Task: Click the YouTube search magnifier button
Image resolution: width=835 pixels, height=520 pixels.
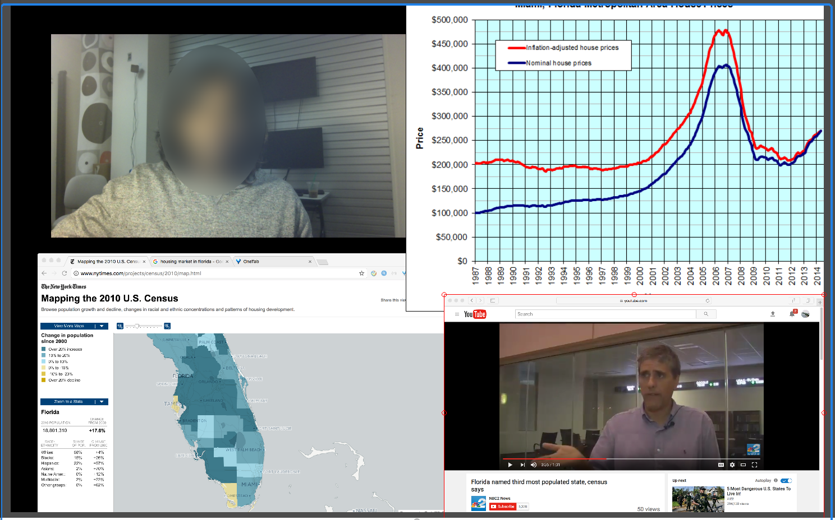Action: 706,314
